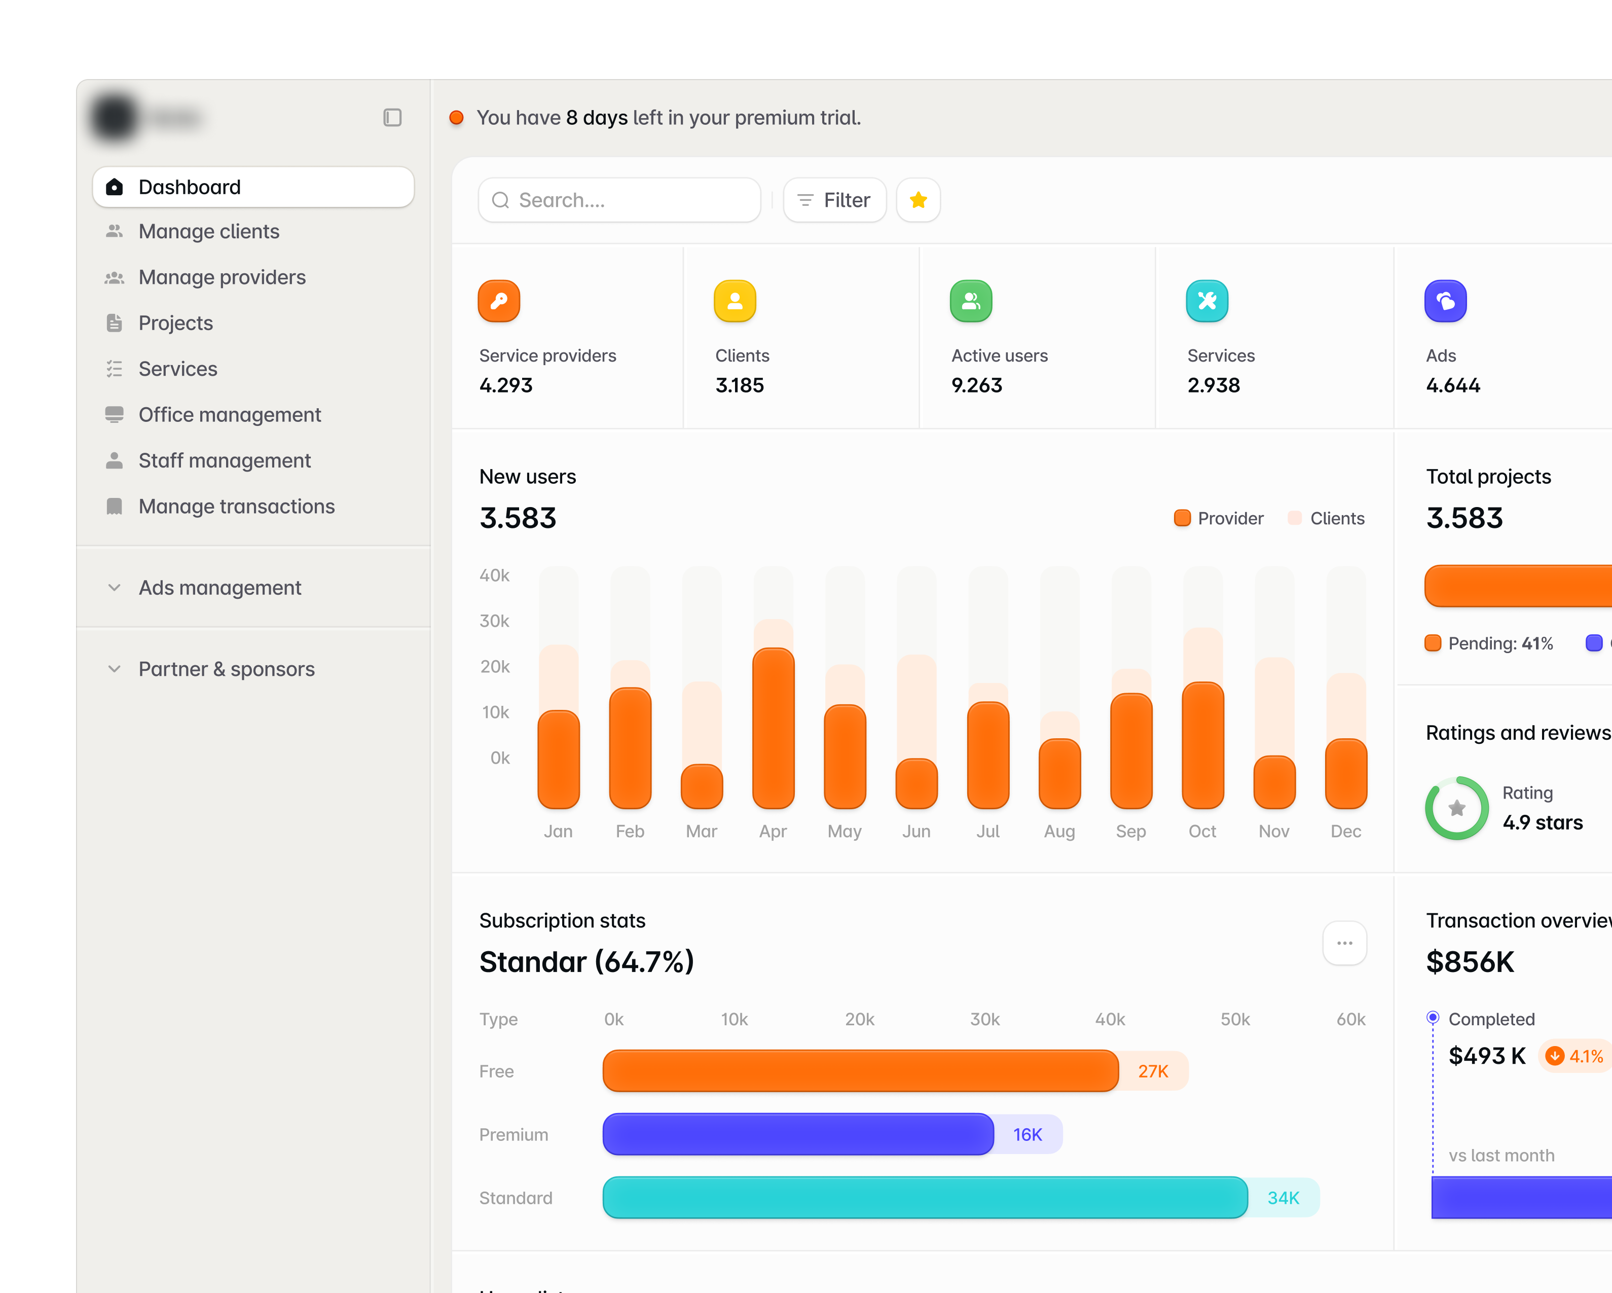The height and width of the screenshot is (1293, 1612).
Task: Click the star favorites button
Action: click(918, 200)
